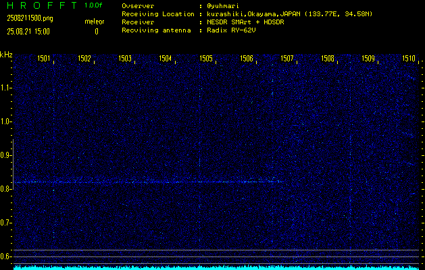The image size is (425, 270).
Task: Click the 1507 time axis marker
Action: pyautogui.click(x=287, y=59)
